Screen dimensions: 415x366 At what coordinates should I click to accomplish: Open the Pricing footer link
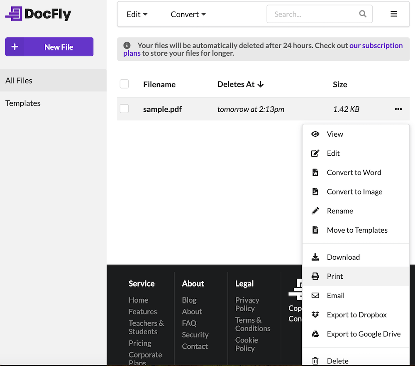[140, 343]
